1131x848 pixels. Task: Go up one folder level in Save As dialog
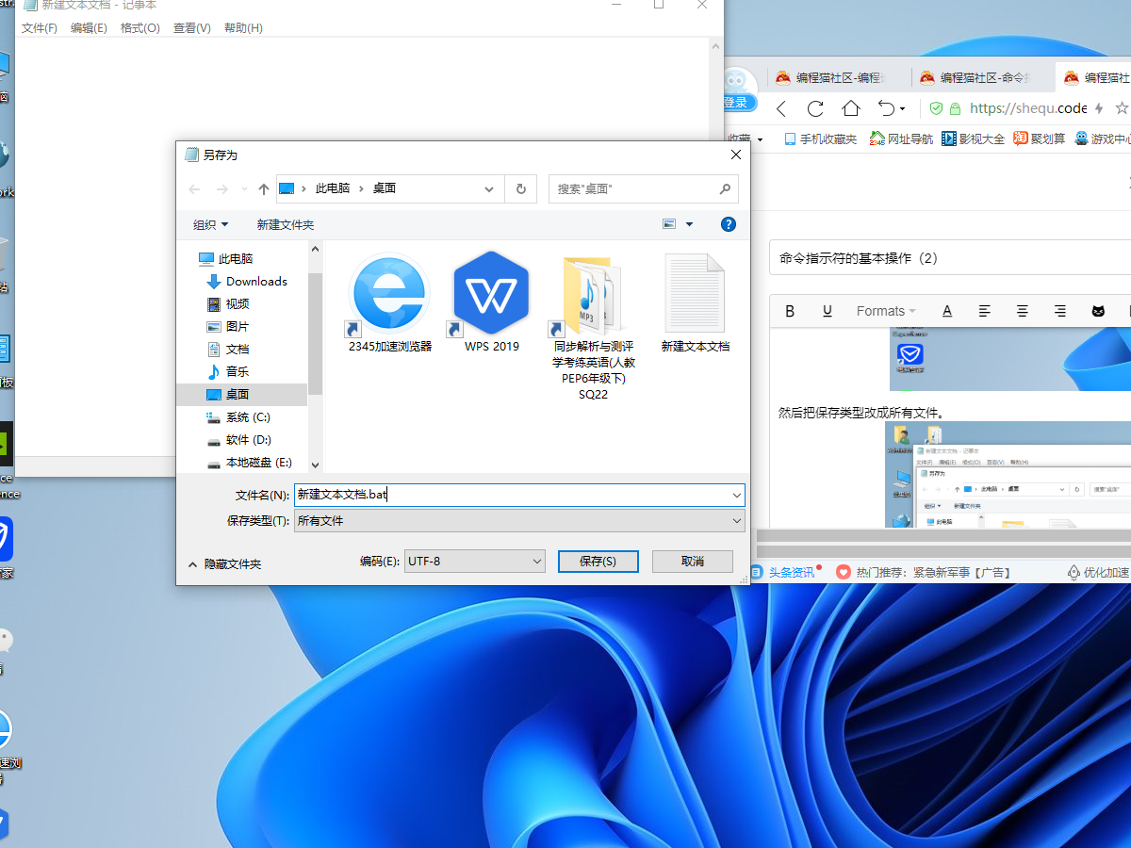(x=264, y=188)
